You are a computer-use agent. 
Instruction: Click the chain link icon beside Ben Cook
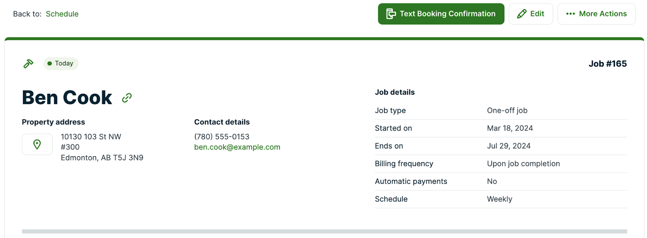[127, 98]
